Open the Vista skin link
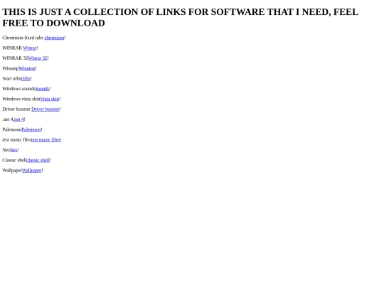 click(x=50, y=99)
